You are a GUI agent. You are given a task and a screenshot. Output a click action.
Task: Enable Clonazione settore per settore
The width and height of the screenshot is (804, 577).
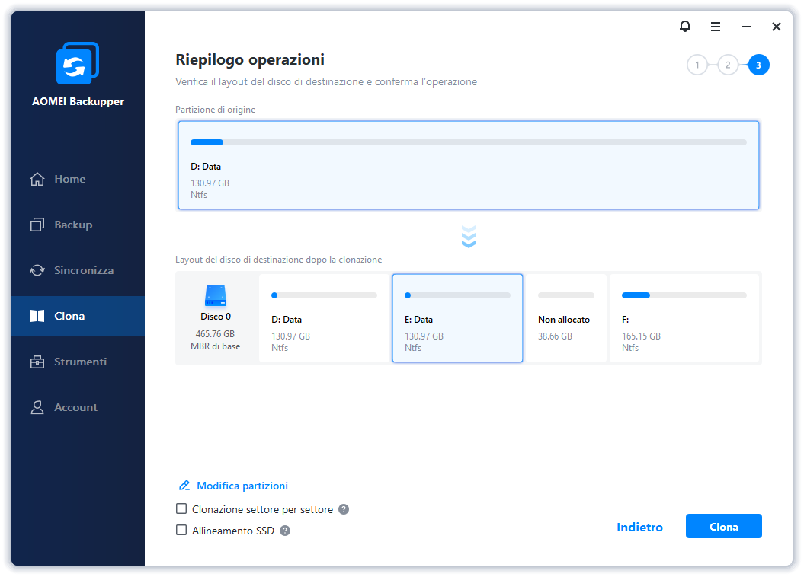coord(181,509)
